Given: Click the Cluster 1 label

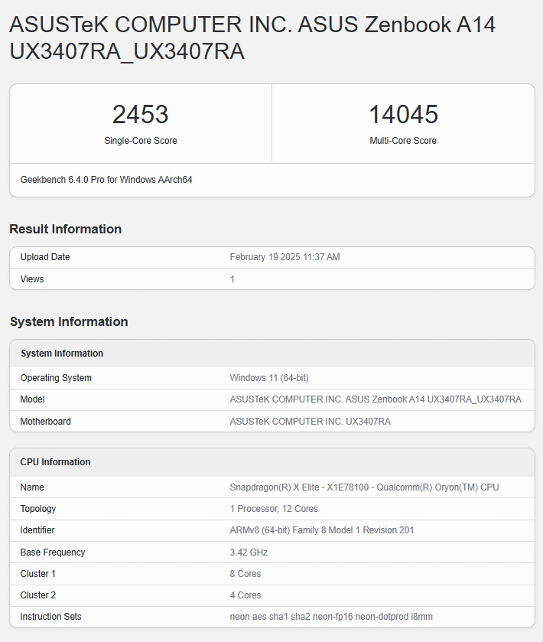Looking at the screenshot, I should click(x=38, y=574).
